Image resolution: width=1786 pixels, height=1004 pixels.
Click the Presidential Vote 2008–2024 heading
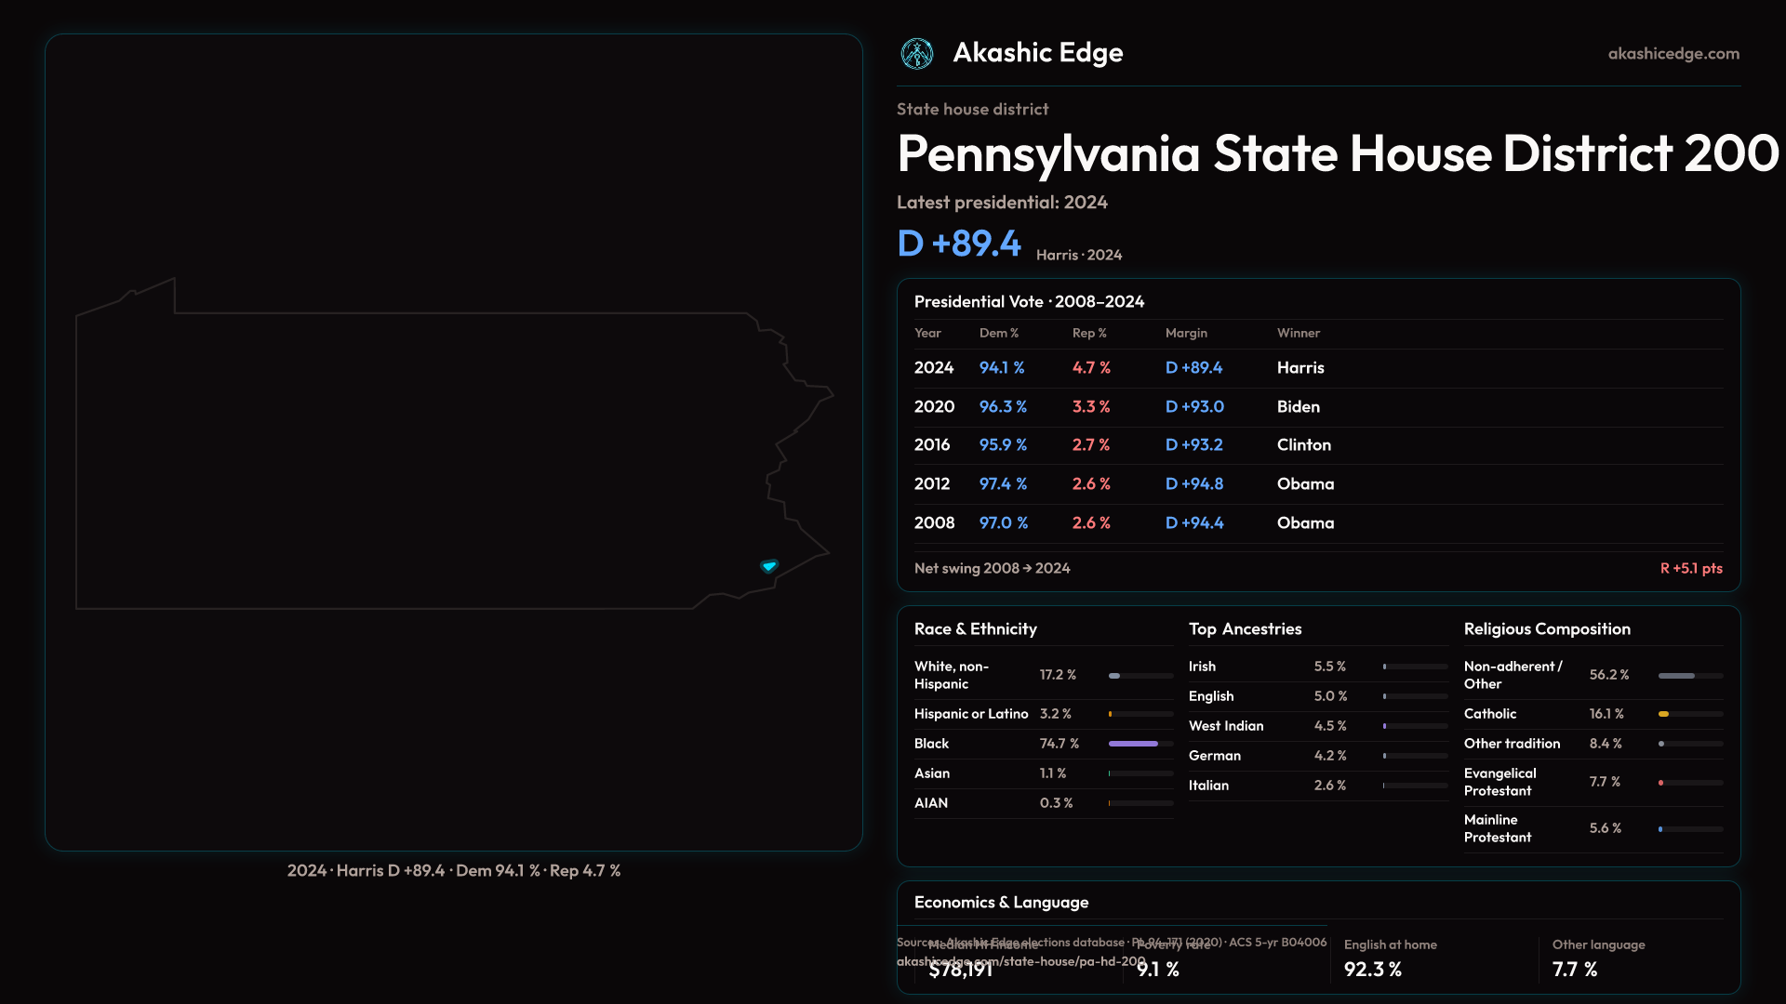click(x=1029, y=302)
